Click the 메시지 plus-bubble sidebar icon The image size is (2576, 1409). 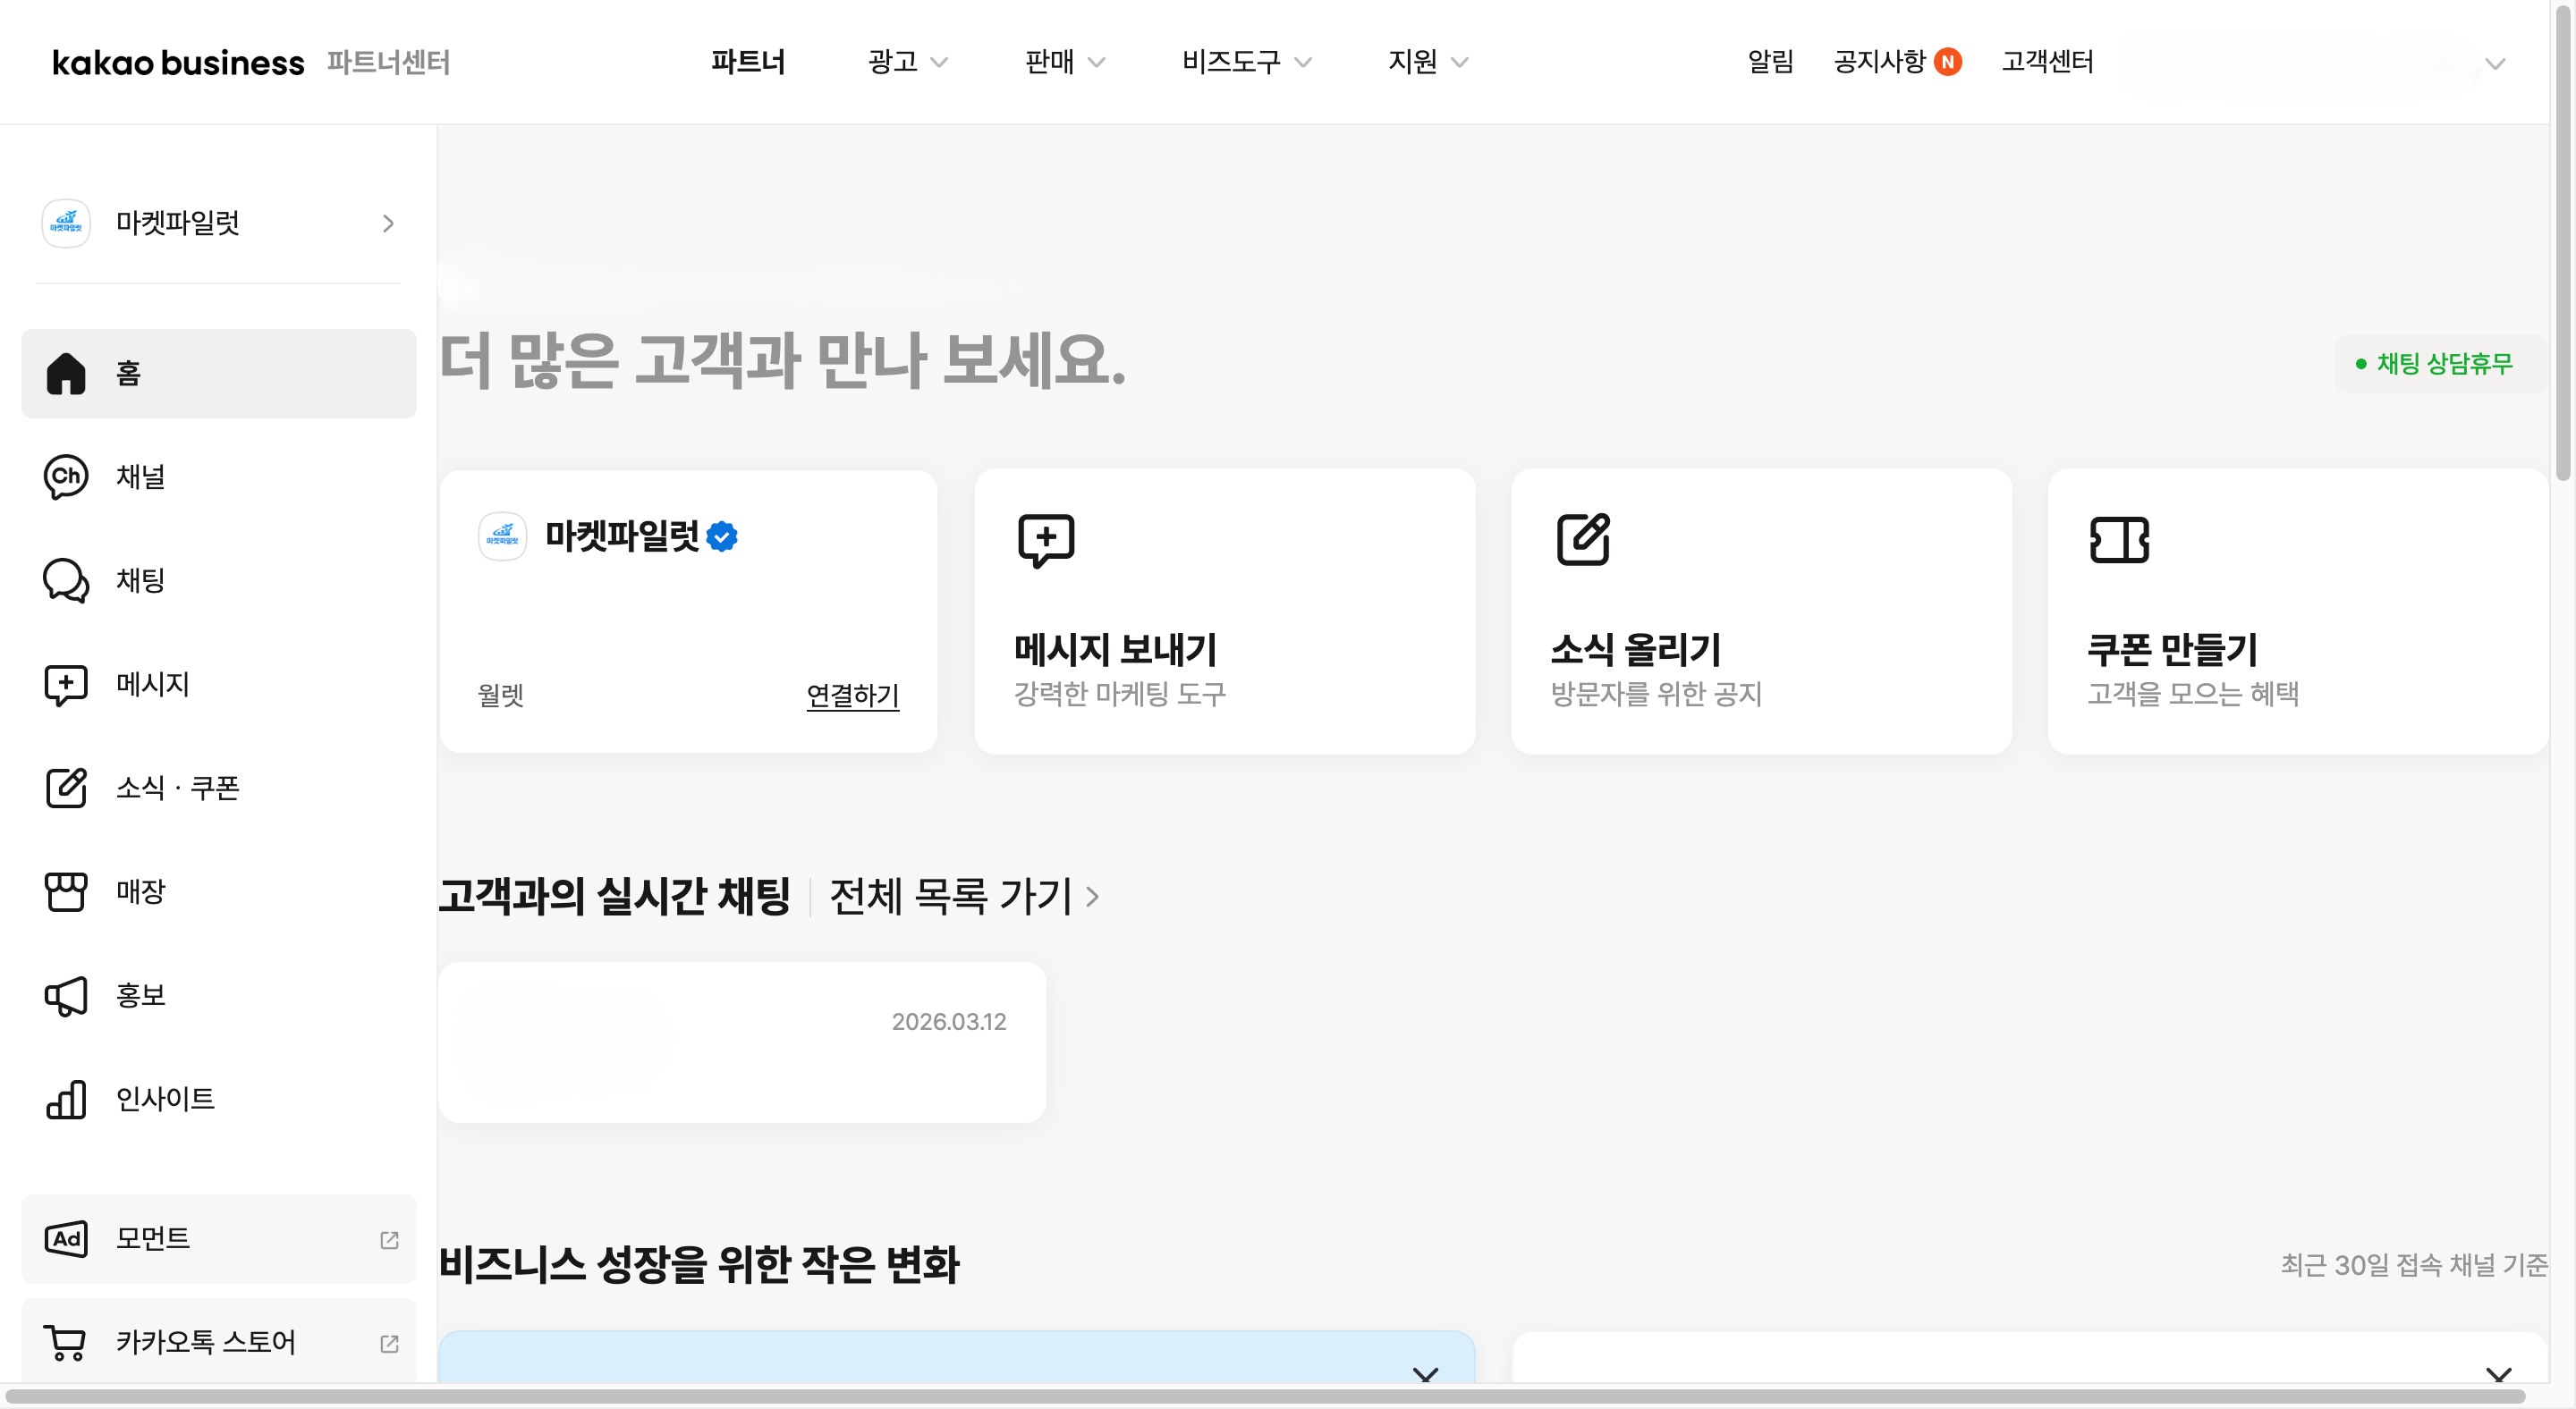click(66, 685)
